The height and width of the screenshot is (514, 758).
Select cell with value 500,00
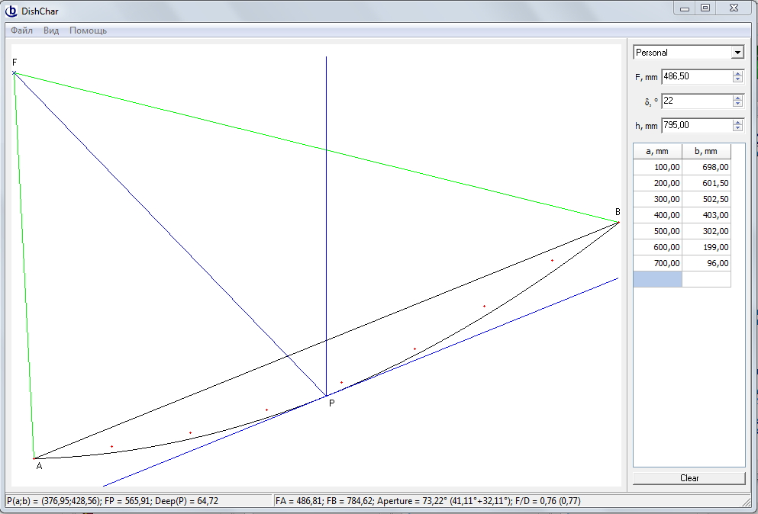[x=657, y=231]
